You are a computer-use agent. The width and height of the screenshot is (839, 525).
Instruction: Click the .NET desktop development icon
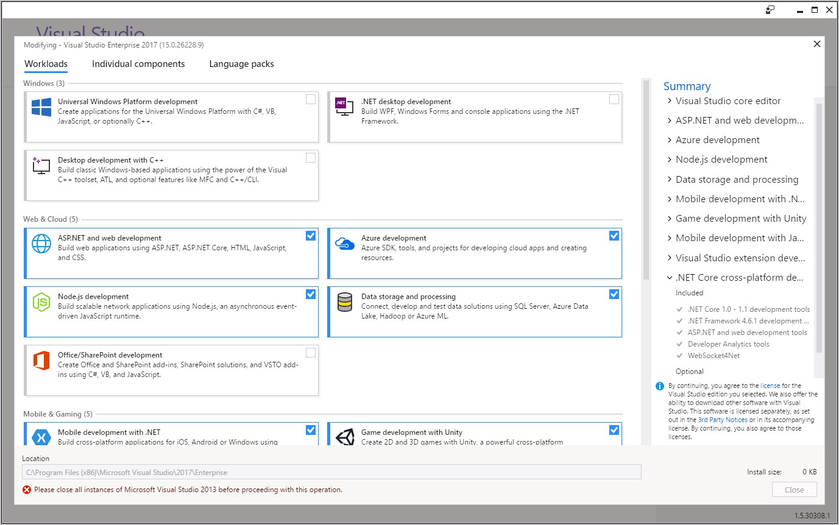tap(345, 107)
